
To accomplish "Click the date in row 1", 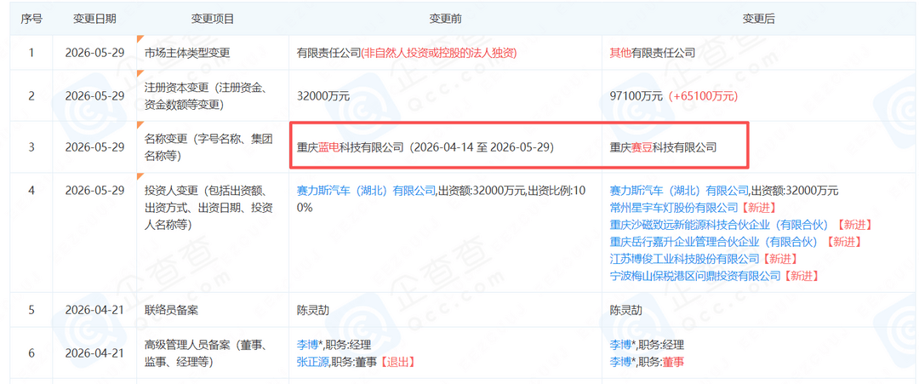I will coord(94,53).
